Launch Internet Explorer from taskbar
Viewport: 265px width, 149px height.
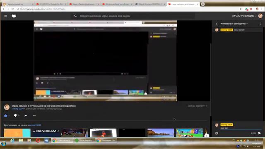point(12,140)
